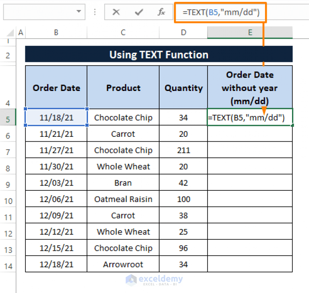
Task: Click 'Whole Wheat' in row 8
Action: click(123, 166)
